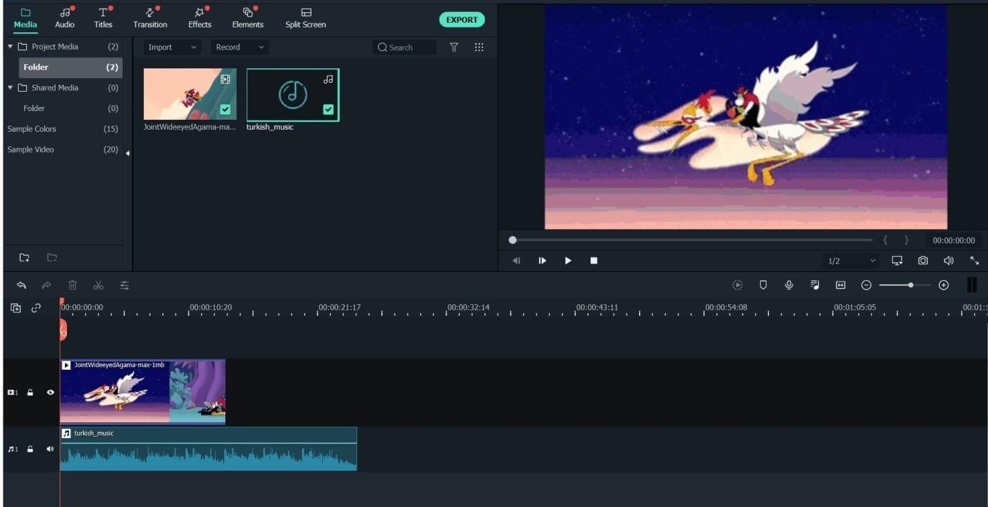Collapse the media library side panel arrow
The width and height of the screenshot is (988, 507).
coord(127,153)
